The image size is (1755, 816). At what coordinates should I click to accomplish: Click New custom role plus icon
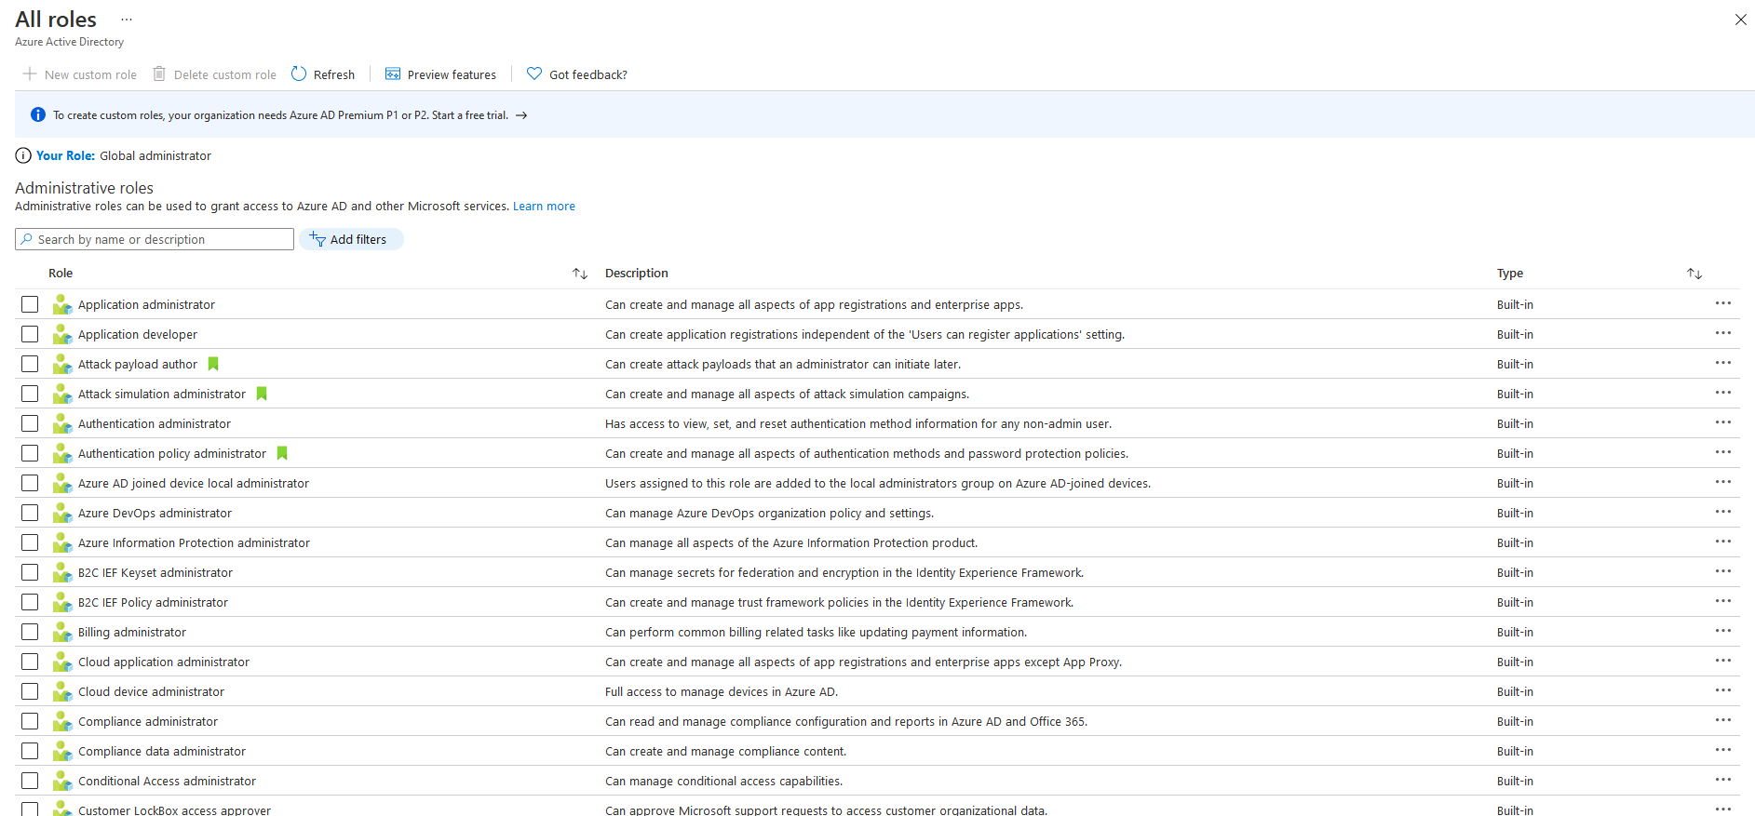point(30,74)
